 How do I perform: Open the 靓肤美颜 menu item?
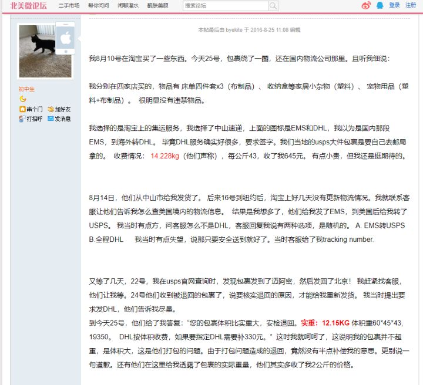tap(158, 6)
